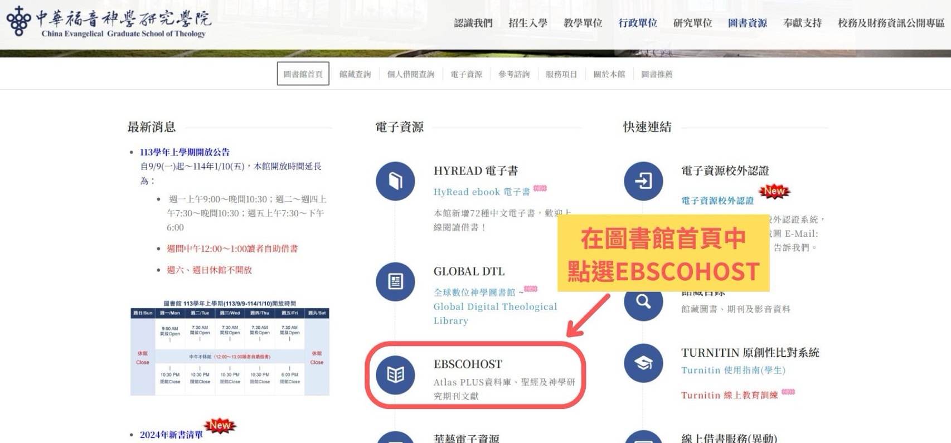Open the GLOBAL DTL round document icon

[395, 281]
